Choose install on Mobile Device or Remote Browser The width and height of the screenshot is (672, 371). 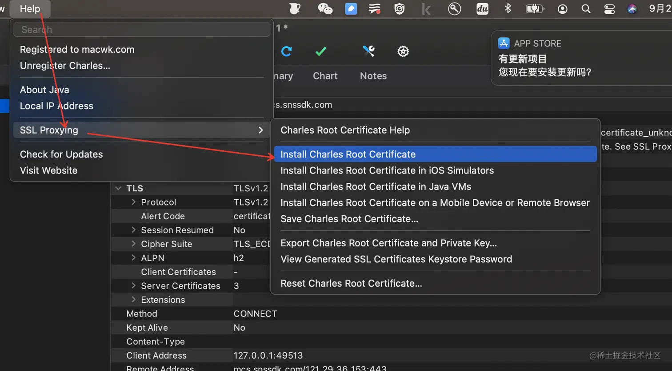pos(436,203)
